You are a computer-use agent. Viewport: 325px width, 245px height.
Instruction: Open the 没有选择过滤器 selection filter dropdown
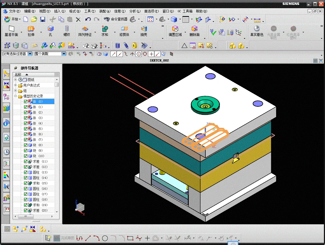tap(30, 54)
